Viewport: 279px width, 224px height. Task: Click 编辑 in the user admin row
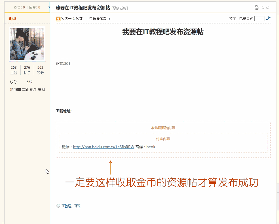point(18,90)
